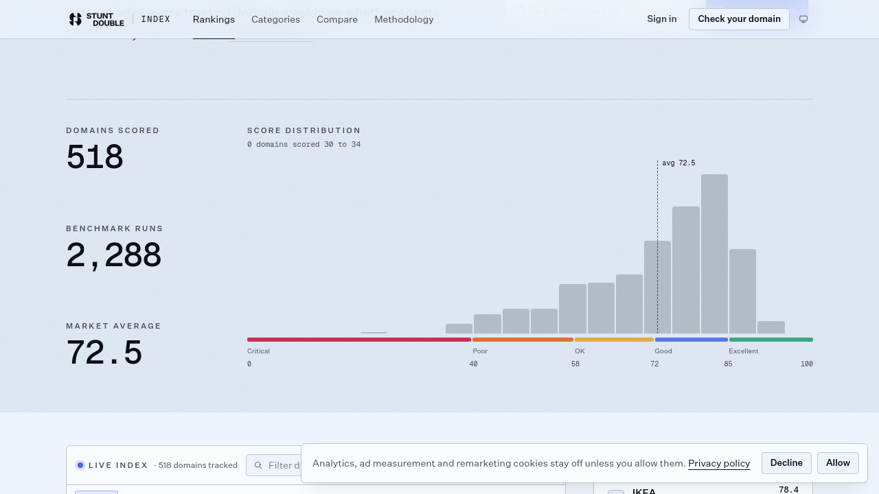Click the "avg 72.5" marker label
Screen dimensions: 879x494
click(678, 163)
